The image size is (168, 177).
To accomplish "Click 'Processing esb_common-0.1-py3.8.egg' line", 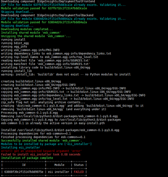I will [x=30, y=113].
